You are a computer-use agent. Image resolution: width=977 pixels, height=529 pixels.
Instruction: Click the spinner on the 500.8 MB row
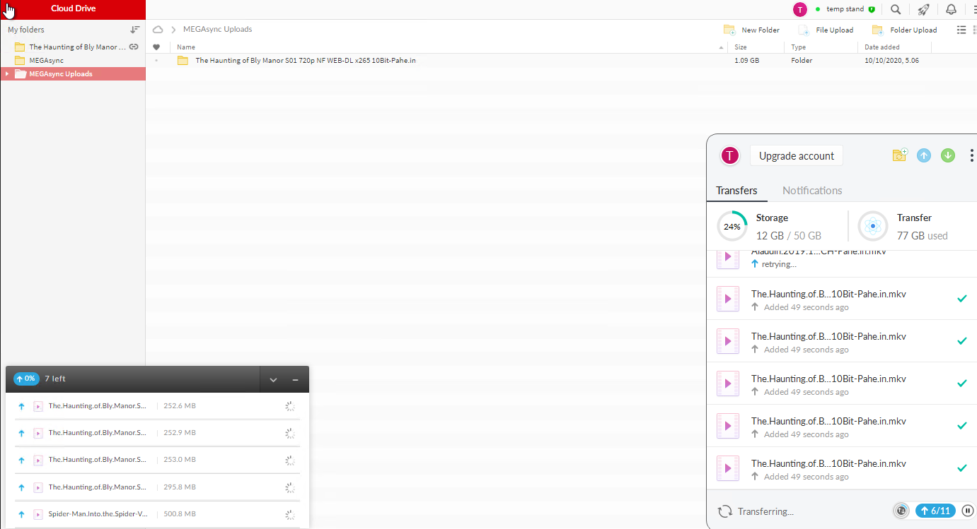pyautogui.click(x=289, y=514)
